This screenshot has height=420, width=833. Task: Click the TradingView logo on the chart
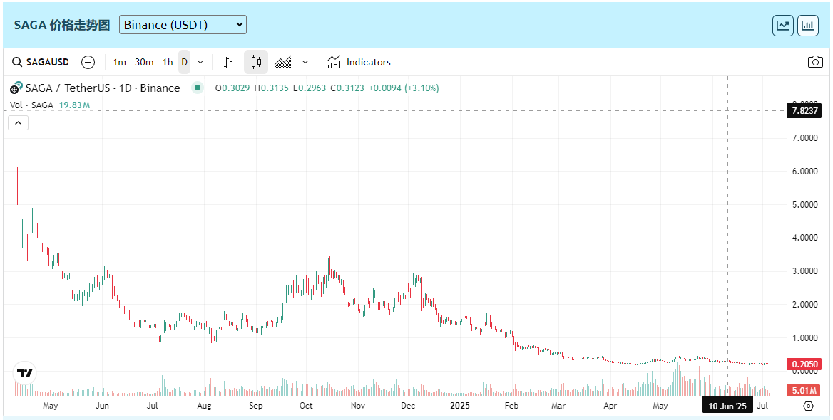pos(24,373)
